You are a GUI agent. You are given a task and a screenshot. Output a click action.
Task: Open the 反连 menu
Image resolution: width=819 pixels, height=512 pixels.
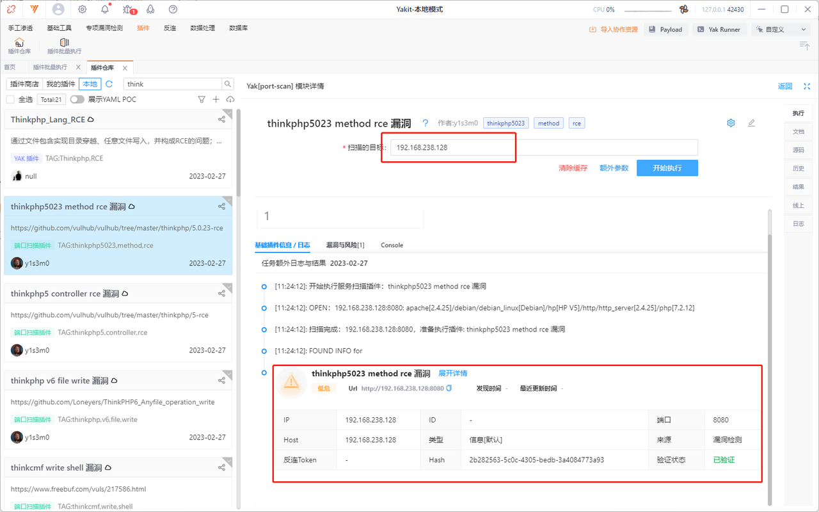click(x=170, y=28)
